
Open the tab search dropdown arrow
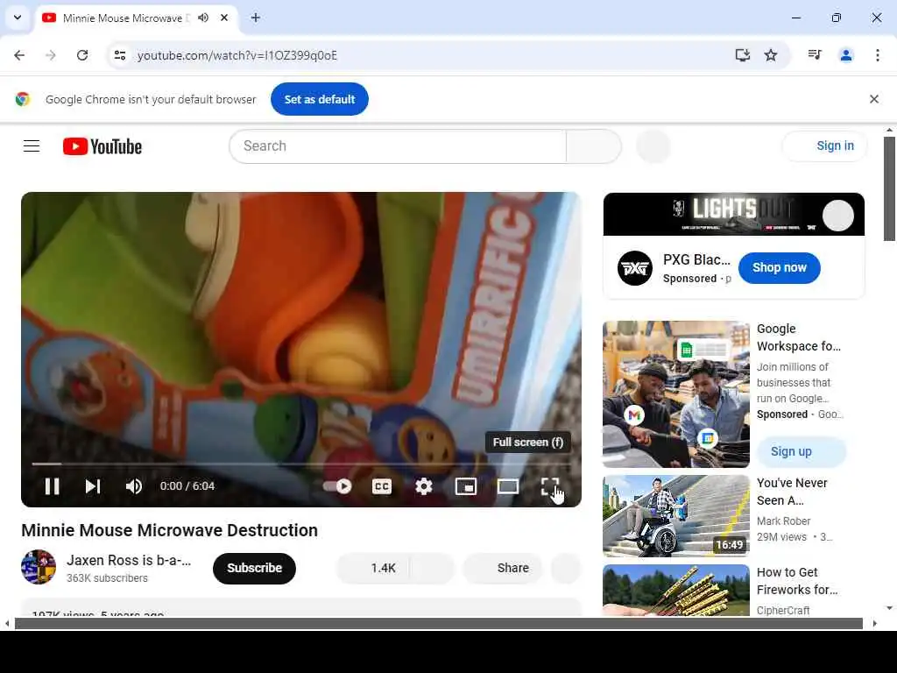[x=18, y=18]
